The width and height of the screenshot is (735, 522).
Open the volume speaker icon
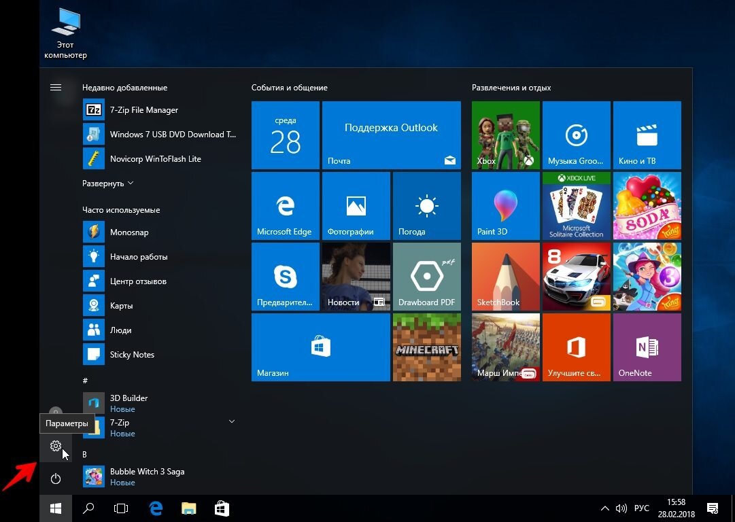pos(621,508)
